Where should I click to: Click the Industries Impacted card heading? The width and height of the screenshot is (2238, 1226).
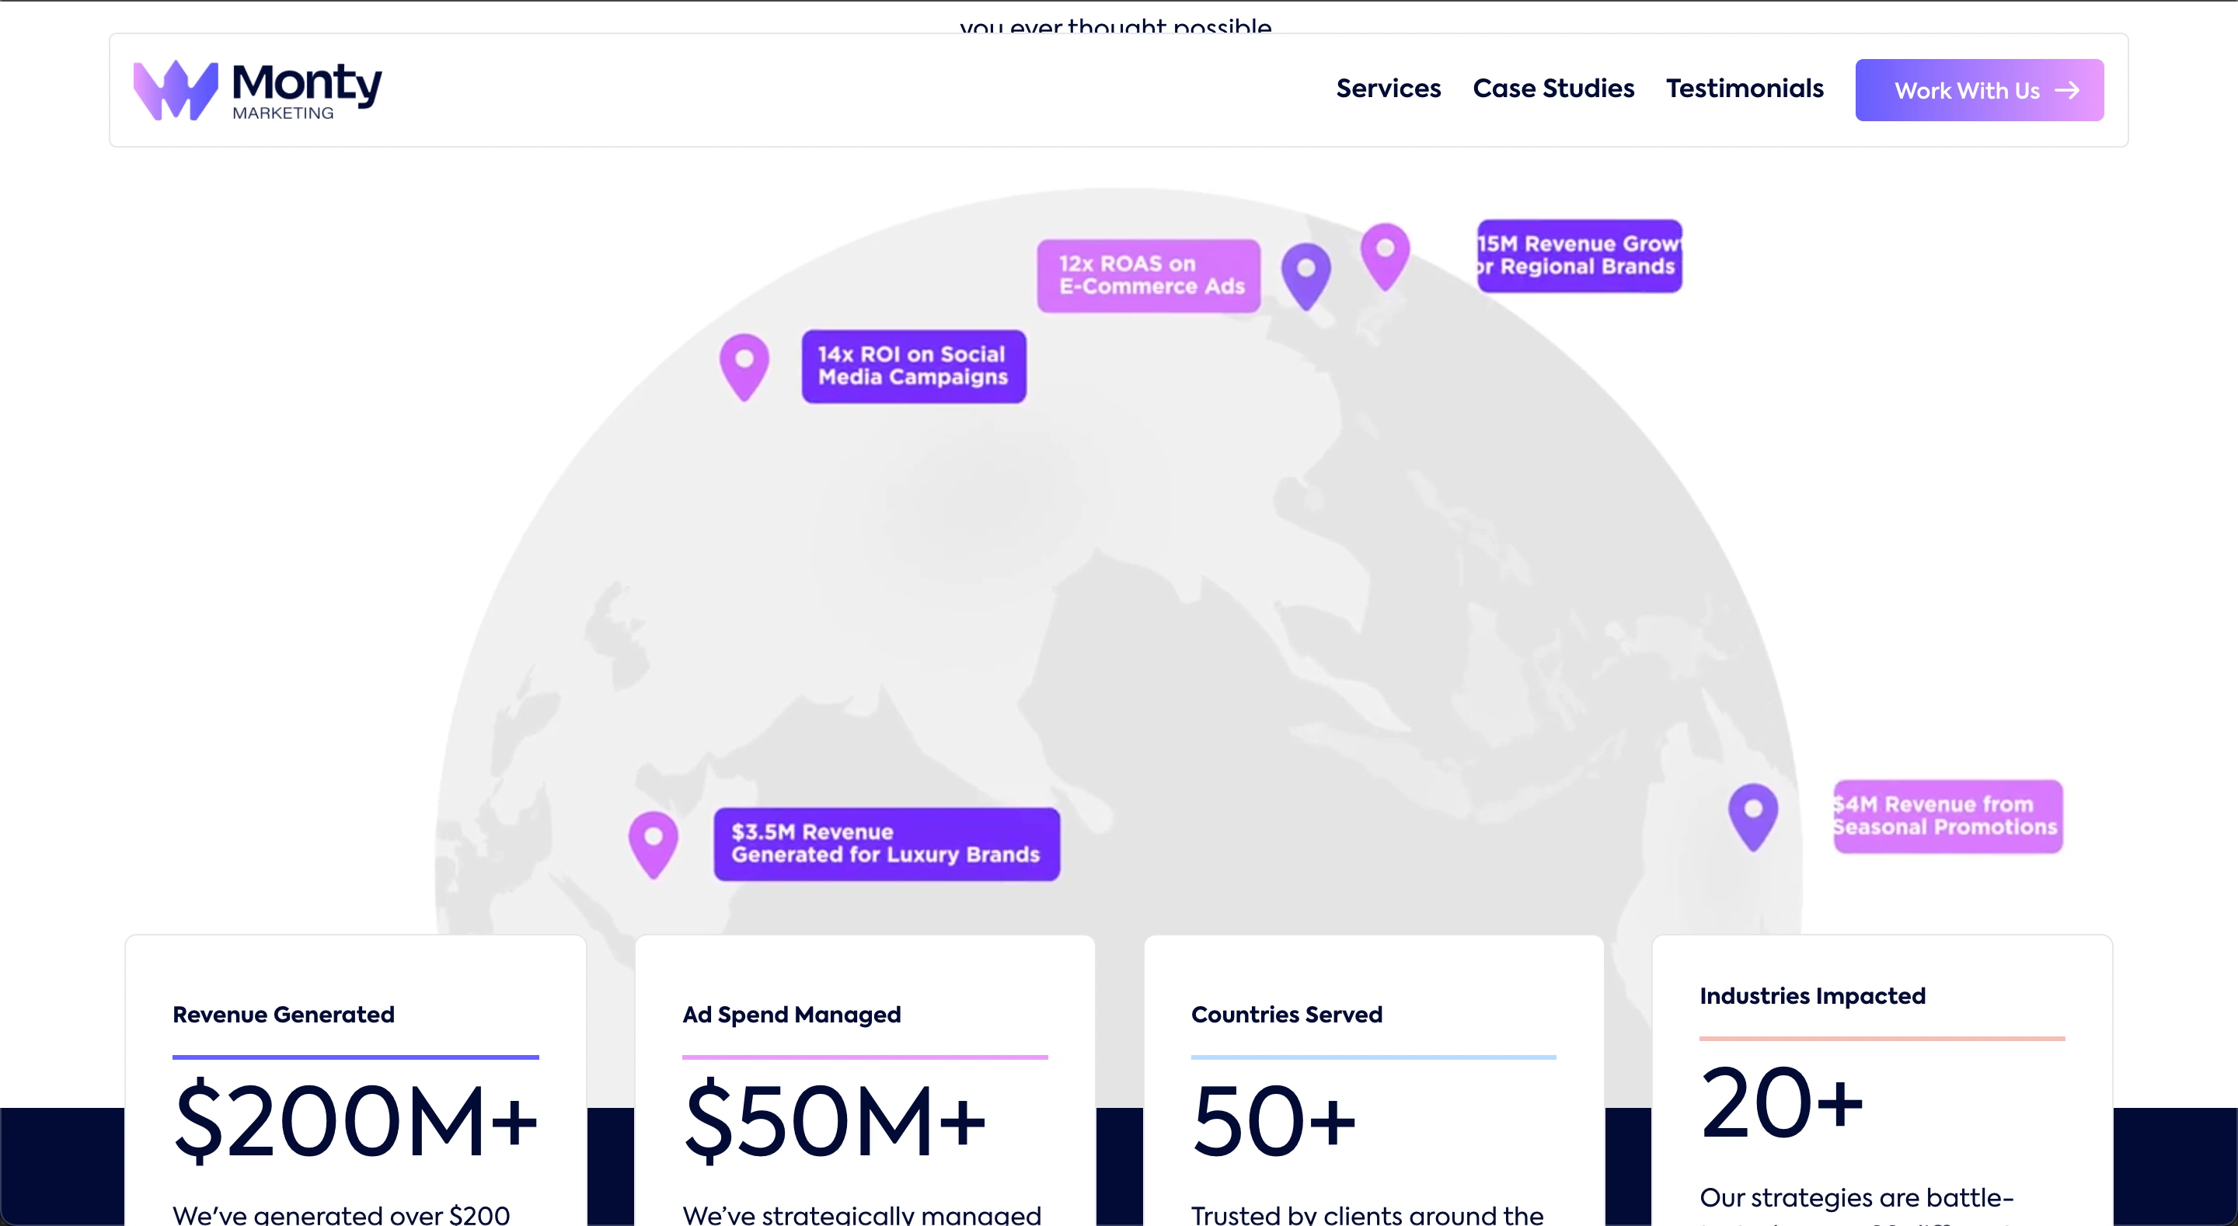(x=1812, y=996)
